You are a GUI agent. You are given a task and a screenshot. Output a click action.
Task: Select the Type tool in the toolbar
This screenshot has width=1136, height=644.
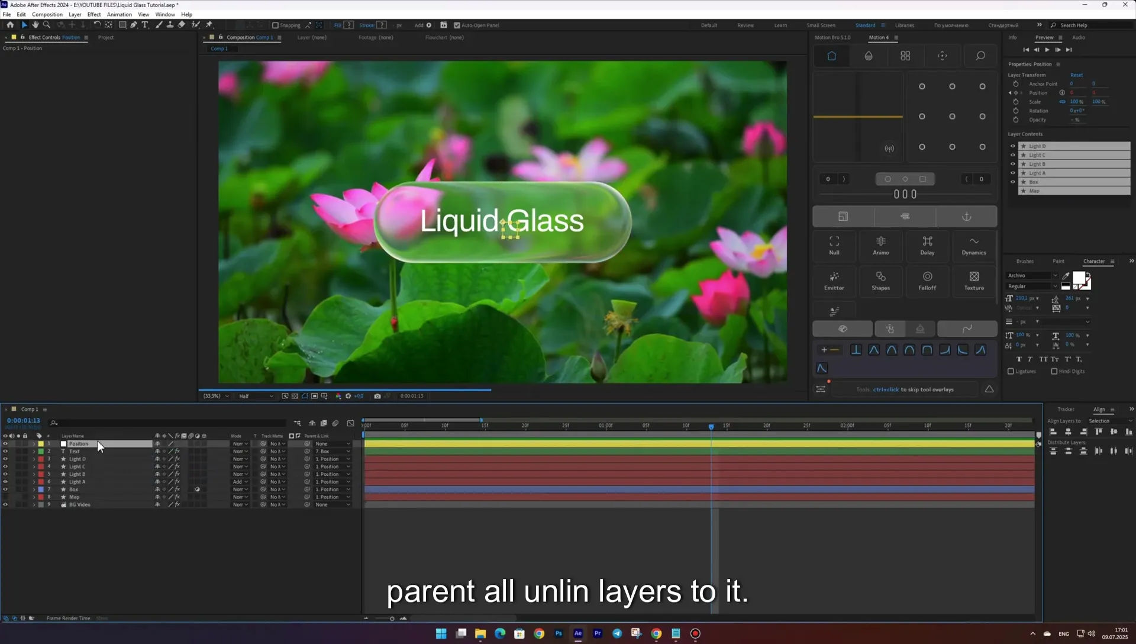145,25
